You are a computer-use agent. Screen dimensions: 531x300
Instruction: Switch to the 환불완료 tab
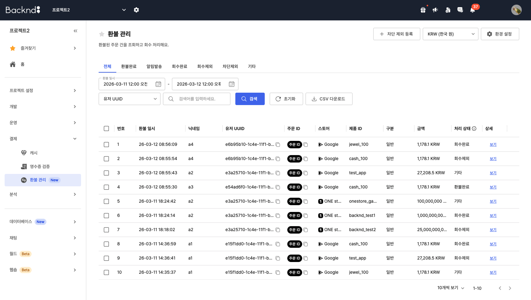point(129,66)
